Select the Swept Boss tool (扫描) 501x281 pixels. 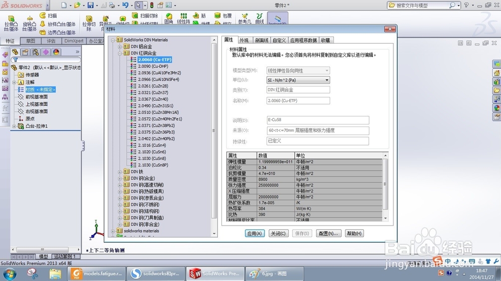[x=48, y=15]
